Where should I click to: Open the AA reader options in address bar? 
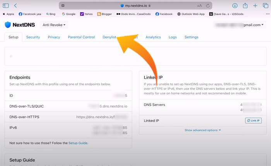[x=199, y=6]
